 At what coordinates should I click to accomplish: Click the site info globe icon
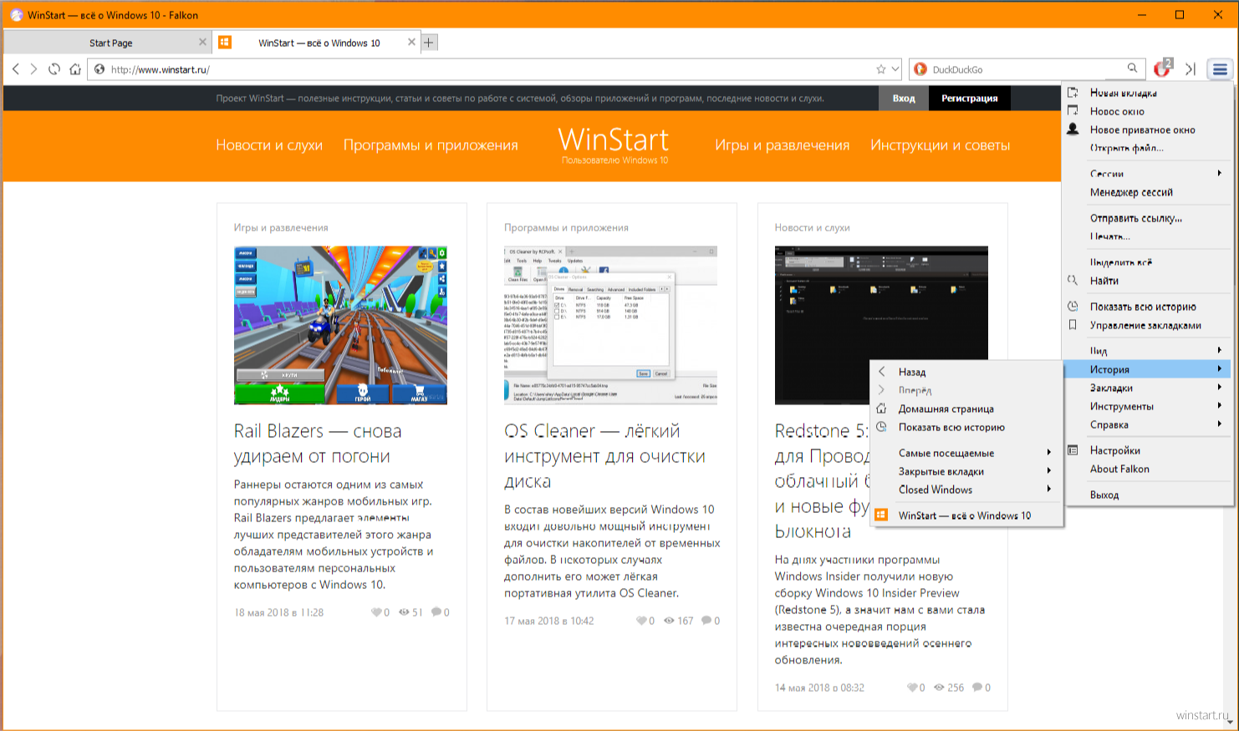coord(99,69)
